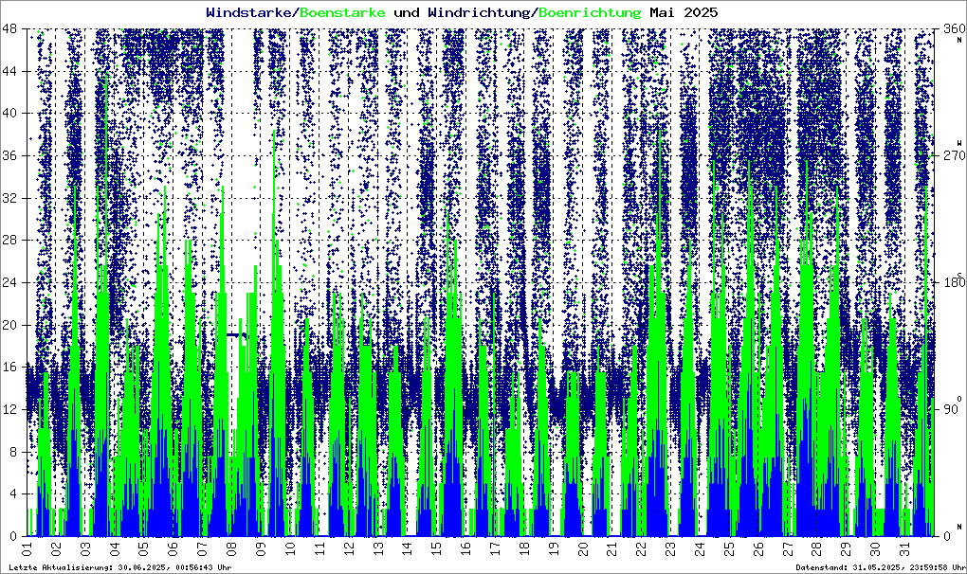Click the green 'Boenrichtung' title word
Image resolution: width=967 pixels, height=574 pixels.
tap(589, 13)
